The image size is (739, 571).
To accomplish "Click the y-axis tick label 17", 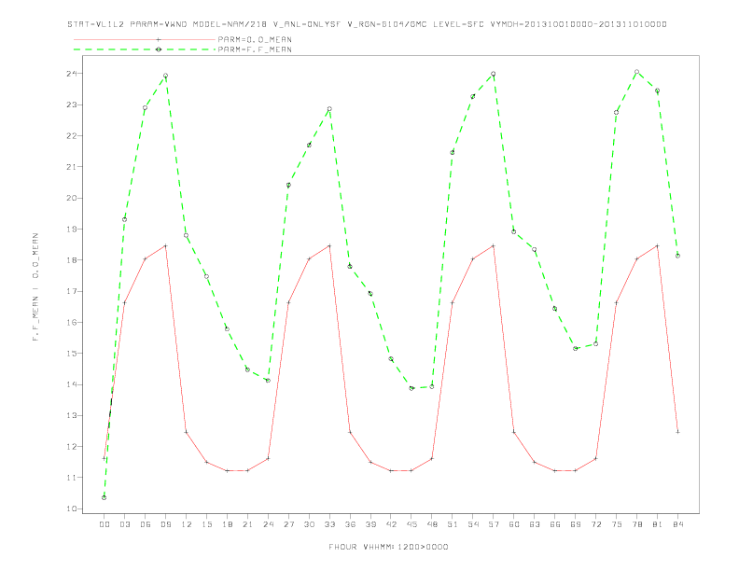I will (x=72, y=291).
